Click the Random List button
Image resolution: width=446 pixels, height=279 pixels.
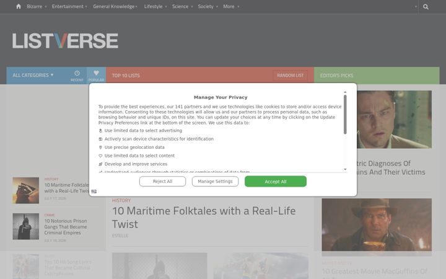pyautogui.click(x=290, y=76)
